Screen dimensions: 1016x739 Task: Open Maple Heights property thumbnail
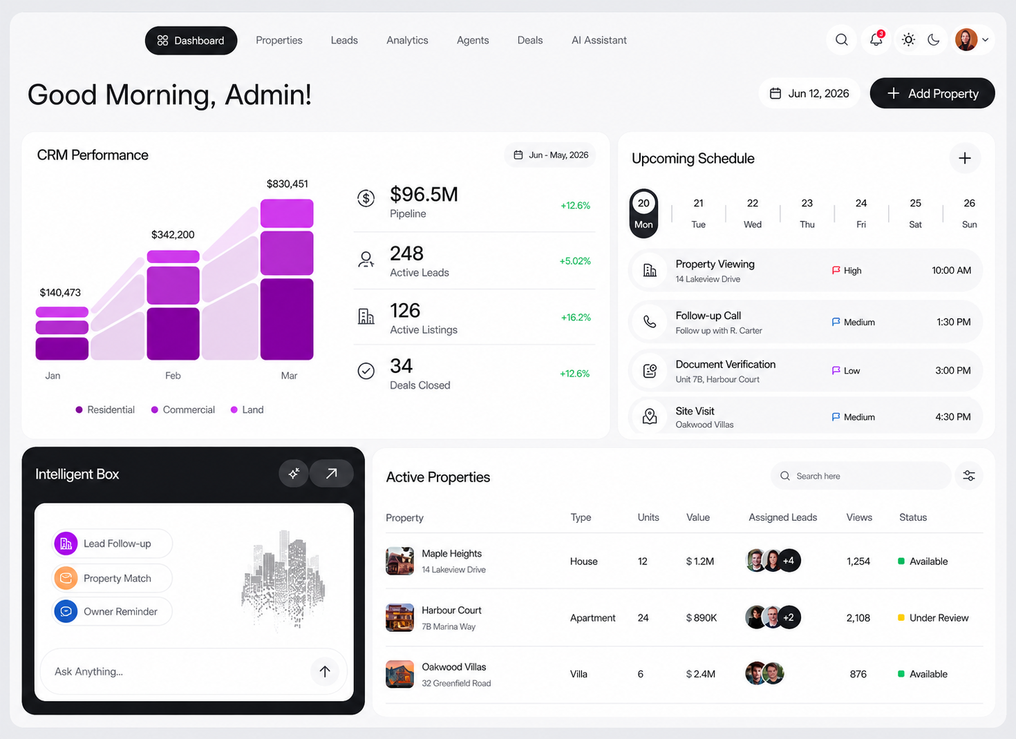(399, 561)
